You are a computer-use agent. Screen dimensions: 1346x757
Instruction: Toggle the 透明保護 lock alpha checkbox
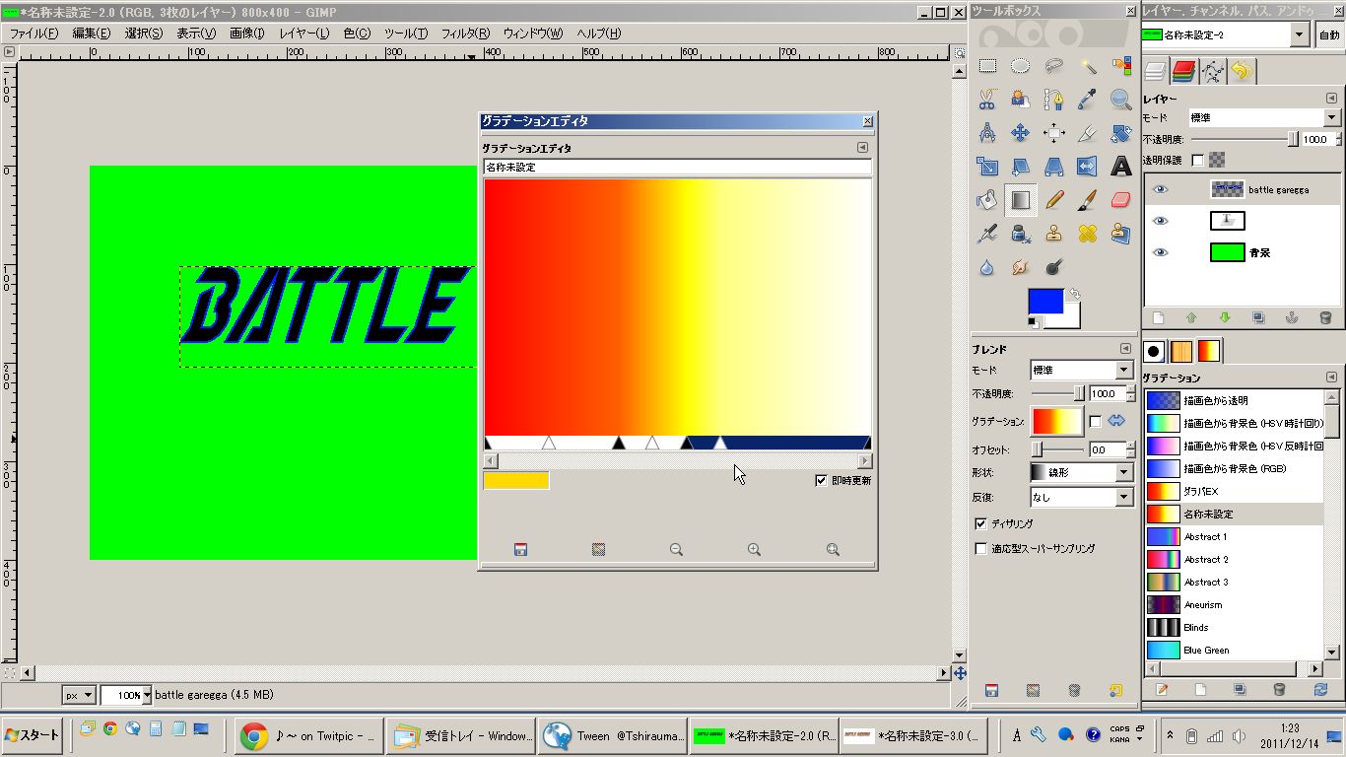pyautogui.click(x=1197, y=160)
